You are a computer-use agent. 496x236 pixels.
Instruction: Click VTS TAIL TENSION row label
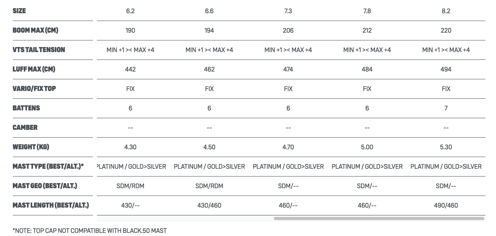coord(39,50)
